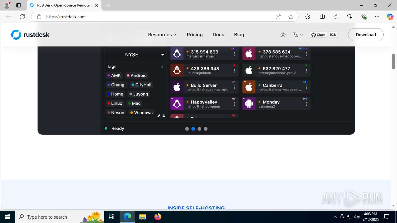
Task: Click the Linux icon for 315 994 899
Action: point(177,54)
